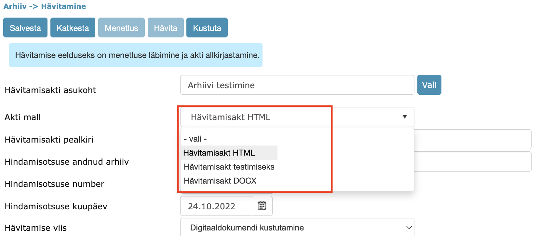This screenshot has height=236, width=540.
Task: Click the Menetlus button
Action: click(121, 28)
